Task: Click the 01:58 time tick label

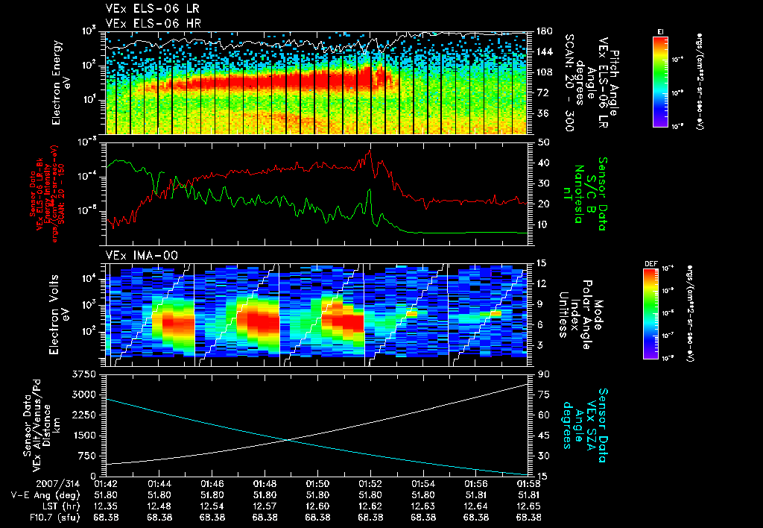Action: [x=528, y=484]
